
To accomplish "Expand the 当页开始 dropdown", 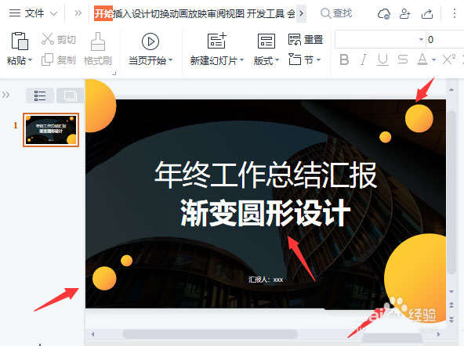I will click(x=170, y=60).
